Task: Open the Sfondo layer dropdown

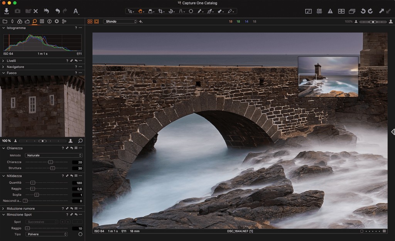Action: [x=120, y=21]
